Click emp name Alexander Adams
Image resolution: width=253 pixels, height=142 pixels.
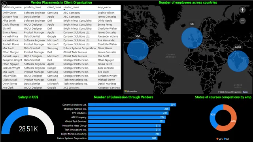[x=108, y=36]
